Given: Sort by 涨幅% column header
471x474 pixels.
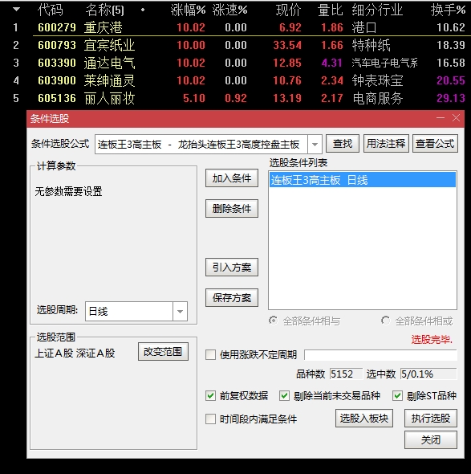Looking at the screenshot, I should 188,10.
